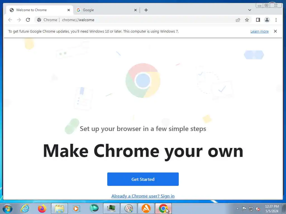The width and height of the screenshot is (286, 214).
Task: Share this page via the share icon
Action: pos(238,20)
